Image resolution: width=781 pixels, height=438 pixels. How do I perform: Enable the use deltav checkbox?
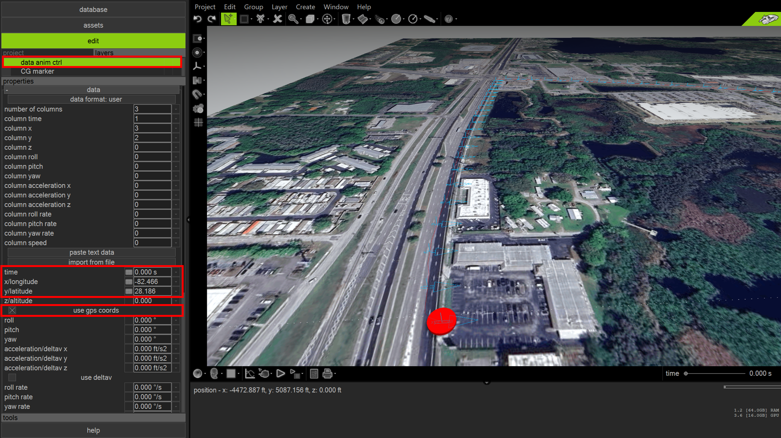point(12,377)
